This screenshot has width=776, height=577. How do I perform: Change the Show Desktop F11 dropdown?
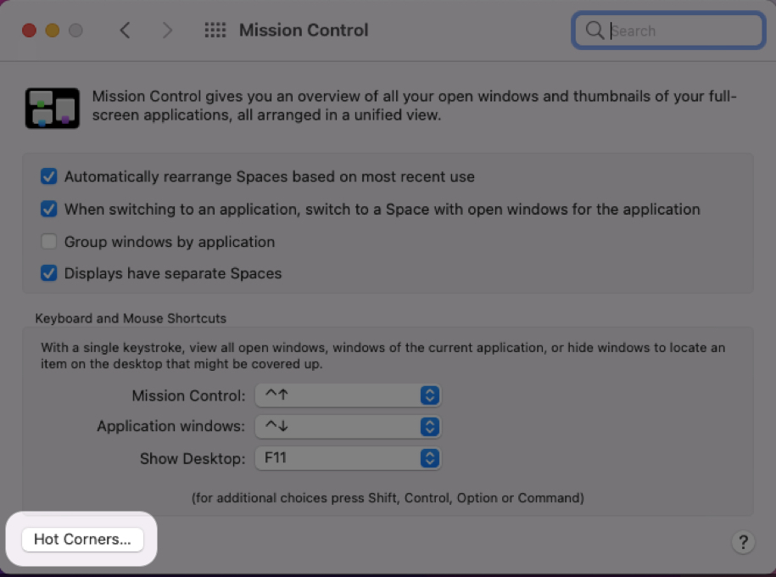[346, 458]
